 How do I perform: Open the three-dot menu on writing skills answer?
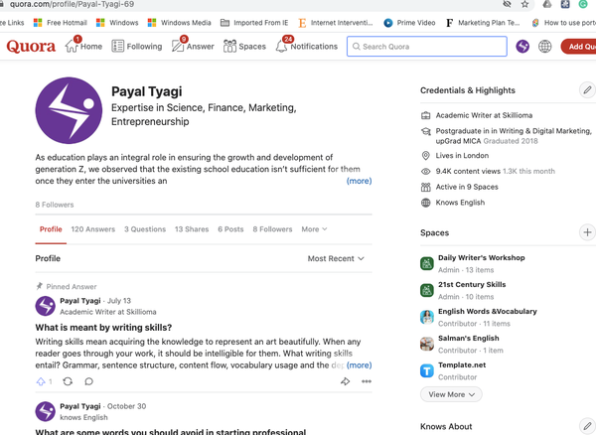click(367, 381)
